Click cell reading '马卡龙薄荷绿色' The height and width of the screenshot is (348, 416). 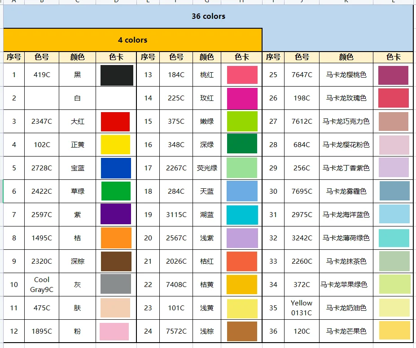tap(346, 238)
